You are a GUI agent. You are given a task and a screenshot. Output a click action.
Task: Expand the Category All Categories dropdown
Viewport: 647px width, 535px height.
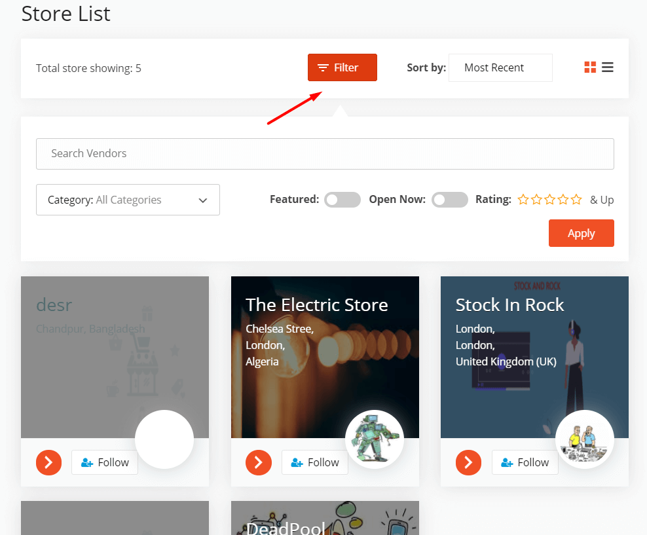[x=128, y=200]
